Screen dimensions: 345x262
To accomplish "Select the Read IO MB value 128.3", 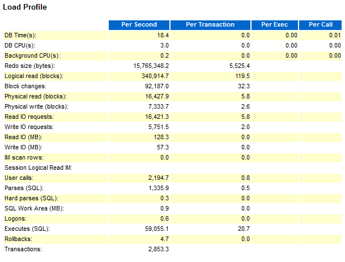I will pos(161,137).
